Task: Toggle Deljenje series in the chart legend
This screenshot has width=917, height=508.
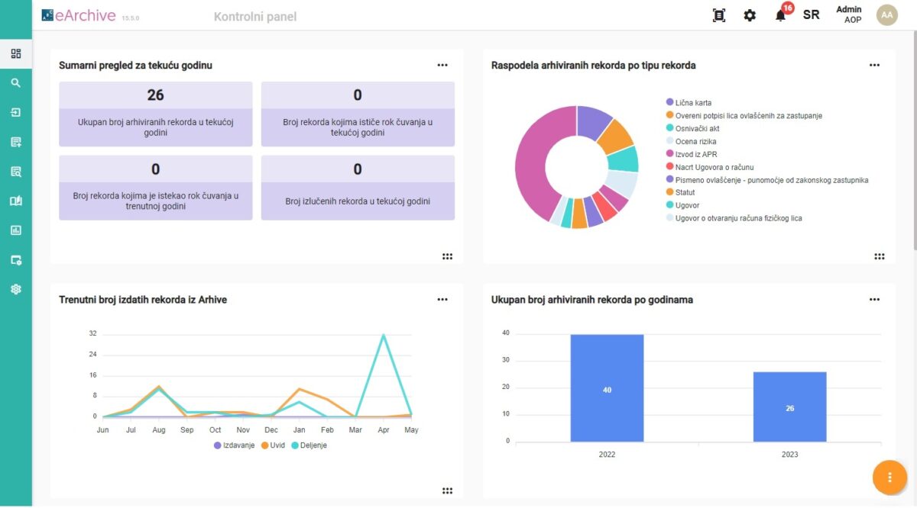Action: click(313, 445)
